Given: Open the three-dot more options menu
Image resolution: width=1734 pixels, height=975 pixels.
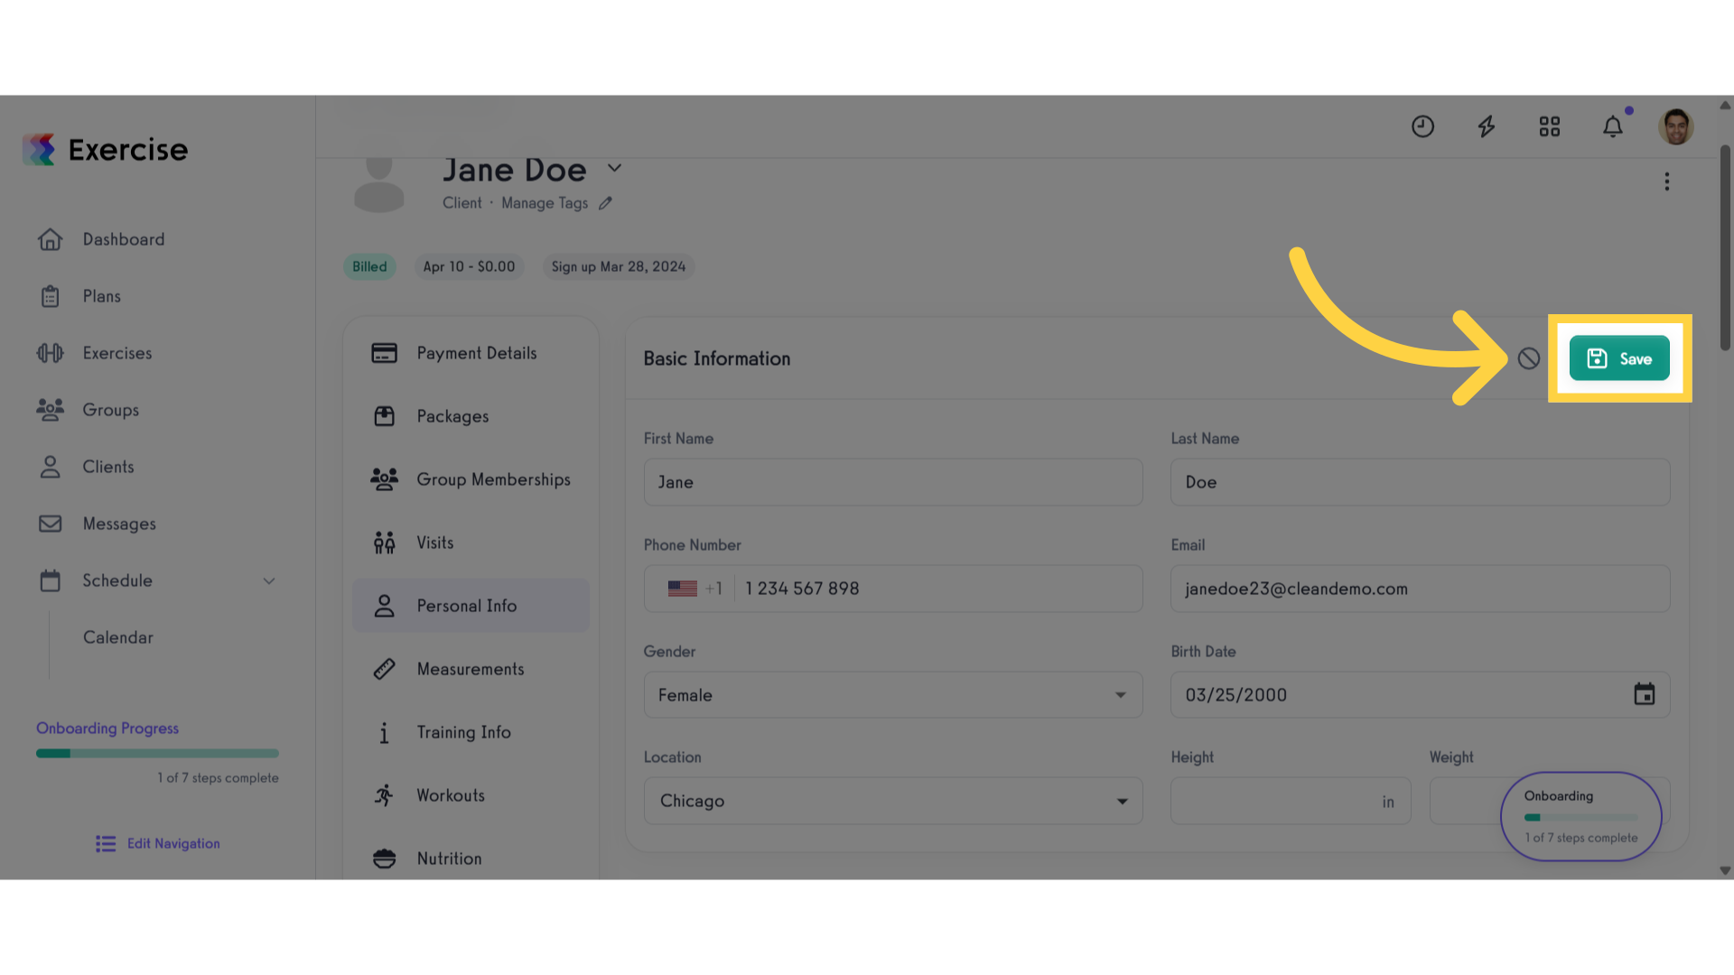Looking at the screenshot, I should pyautogui.click(x=1666, y=181).
